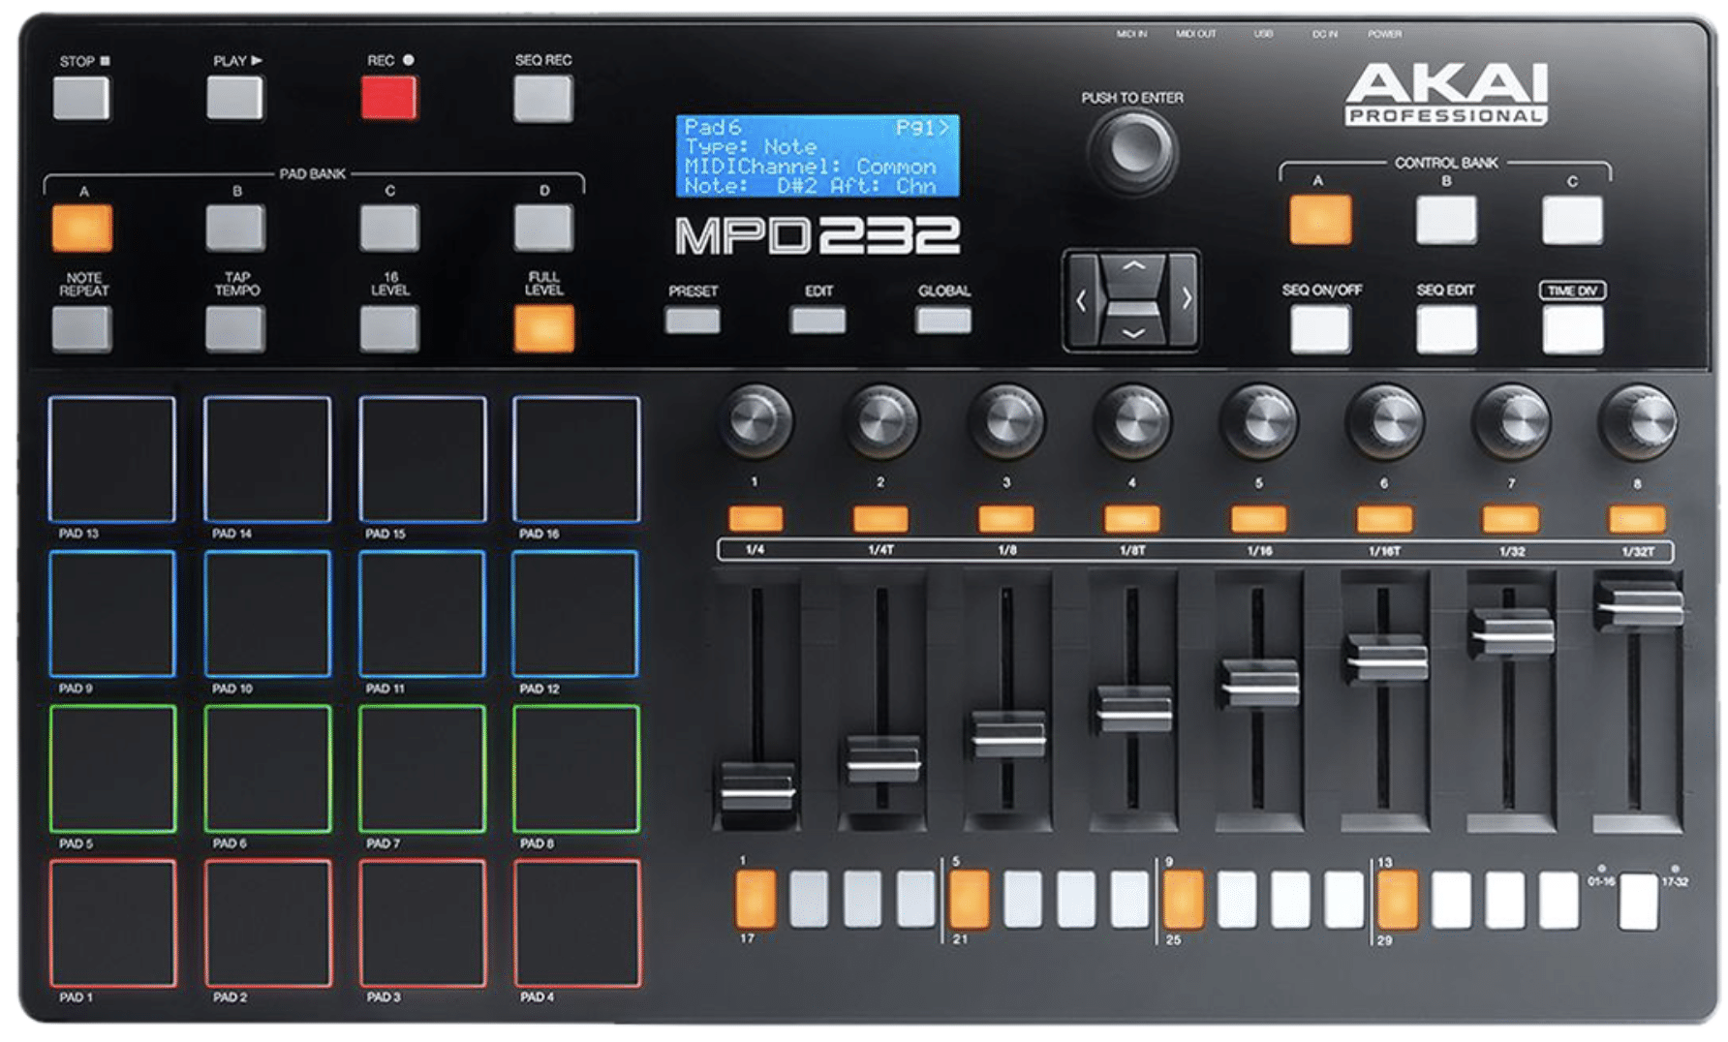Viewport: 1728px width, 1042px height.
Task: Hit PAD 12
Action: pyautogui.click(x=576, y=613)
